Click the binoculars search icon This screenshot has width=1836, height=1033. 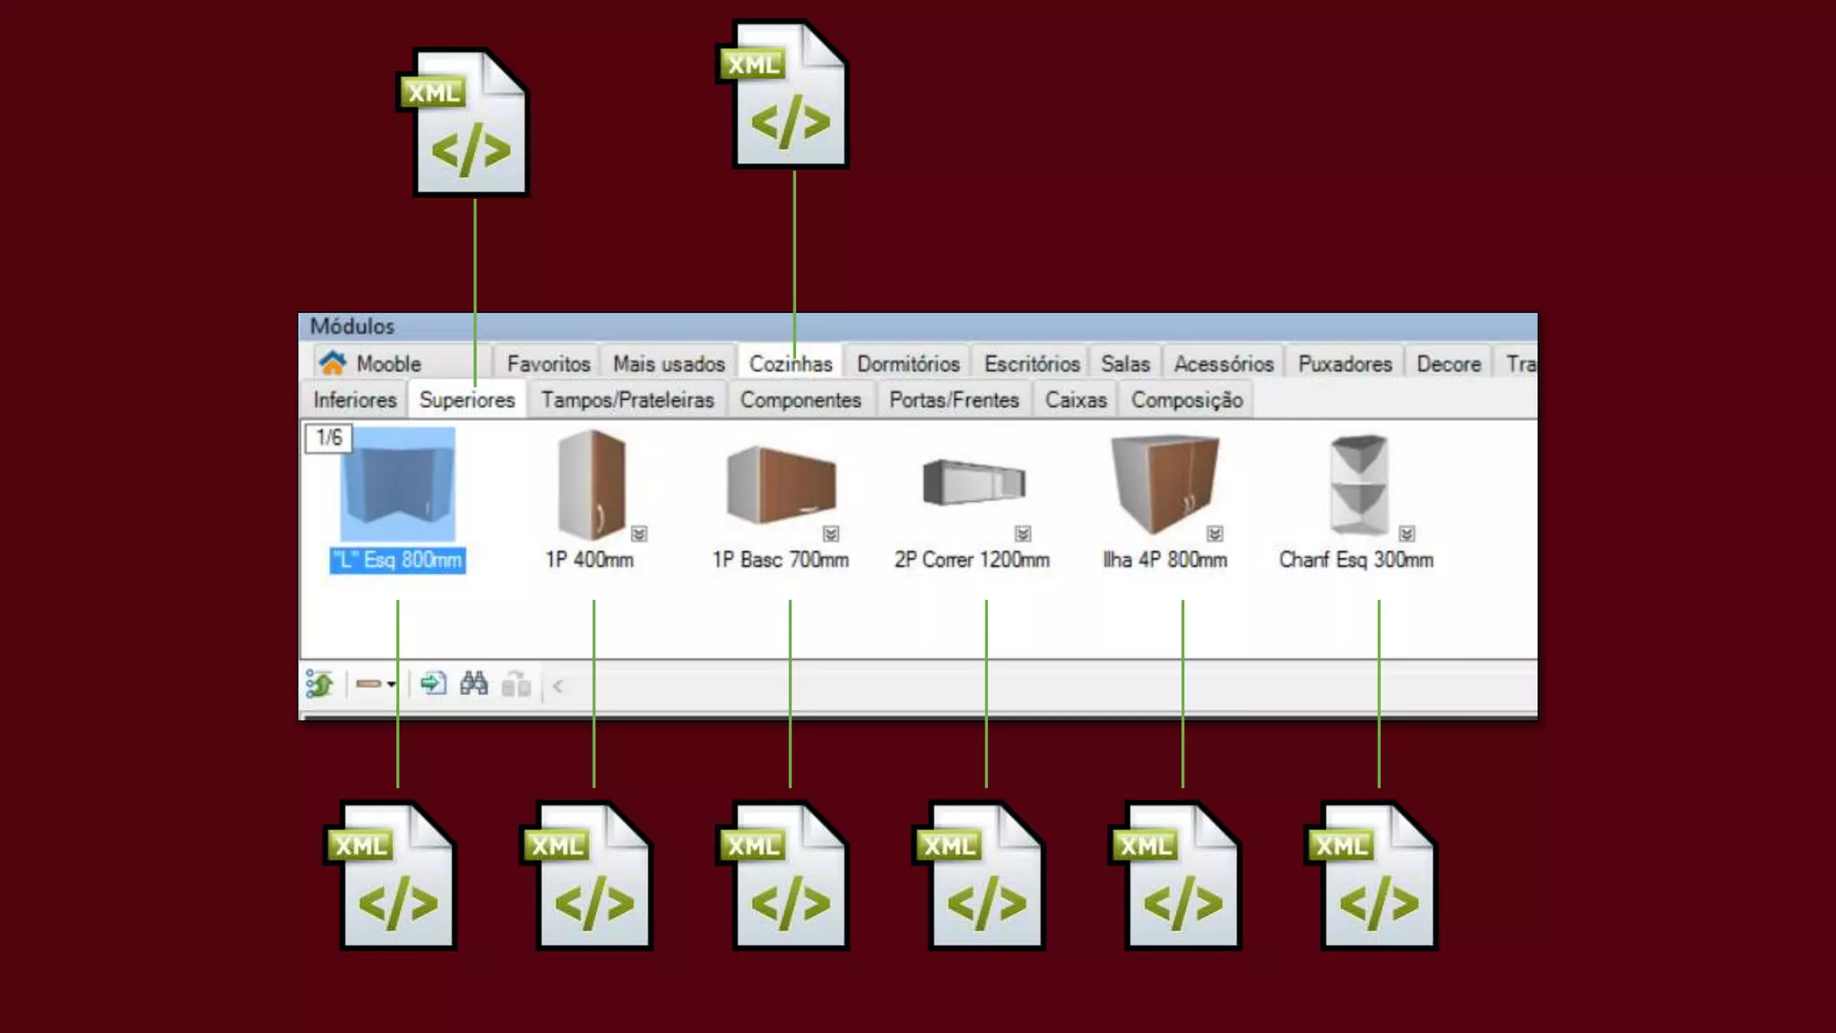pos(473,685)
